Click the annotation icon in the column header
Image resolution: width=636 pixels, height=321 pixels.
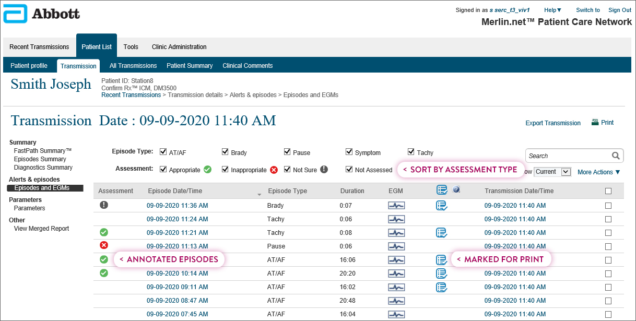[442, 190]
